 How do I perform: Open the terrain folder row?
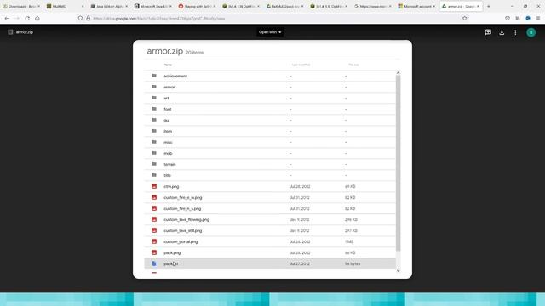[270, 164]
